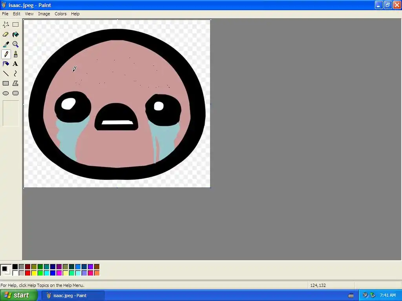The image size is (402, 301).
Task: Pick the orange palette swatch
Action: click(x=97, y=273)
